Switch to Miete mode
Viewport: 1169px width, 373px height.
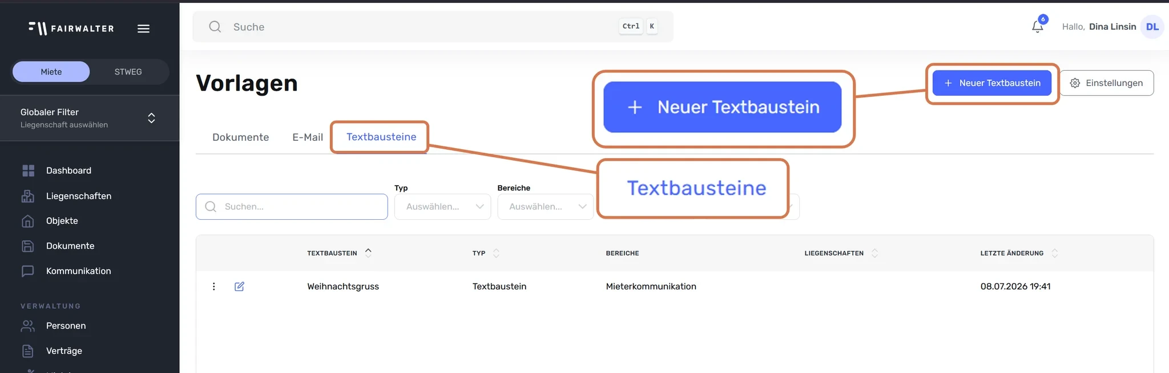pos(51,72)
